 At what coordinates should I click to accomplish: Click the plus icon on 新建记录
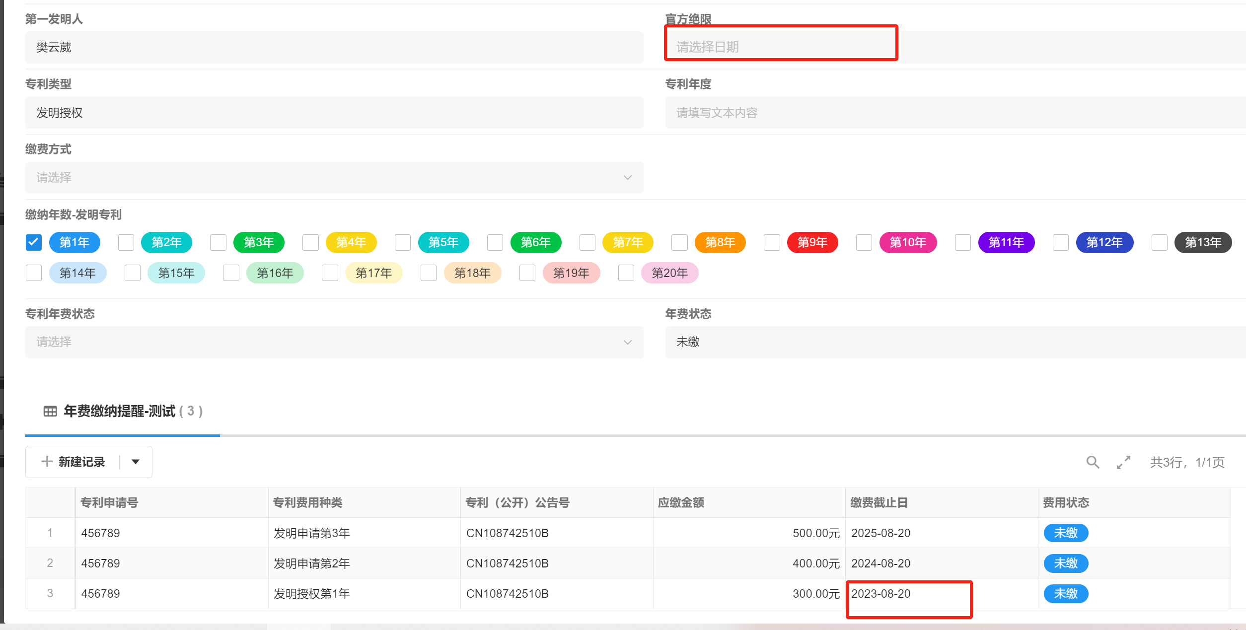pos(47,462)
